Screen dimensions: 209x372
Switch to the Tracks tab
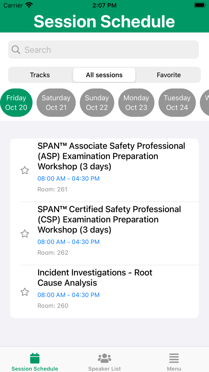click(x=40, y=75)
